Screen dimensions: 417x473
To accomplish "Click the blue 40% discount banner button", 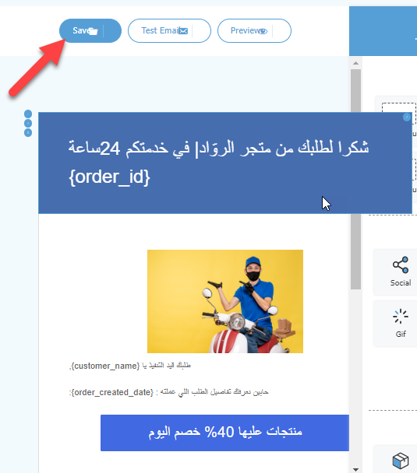I will (x=224, y=433).
